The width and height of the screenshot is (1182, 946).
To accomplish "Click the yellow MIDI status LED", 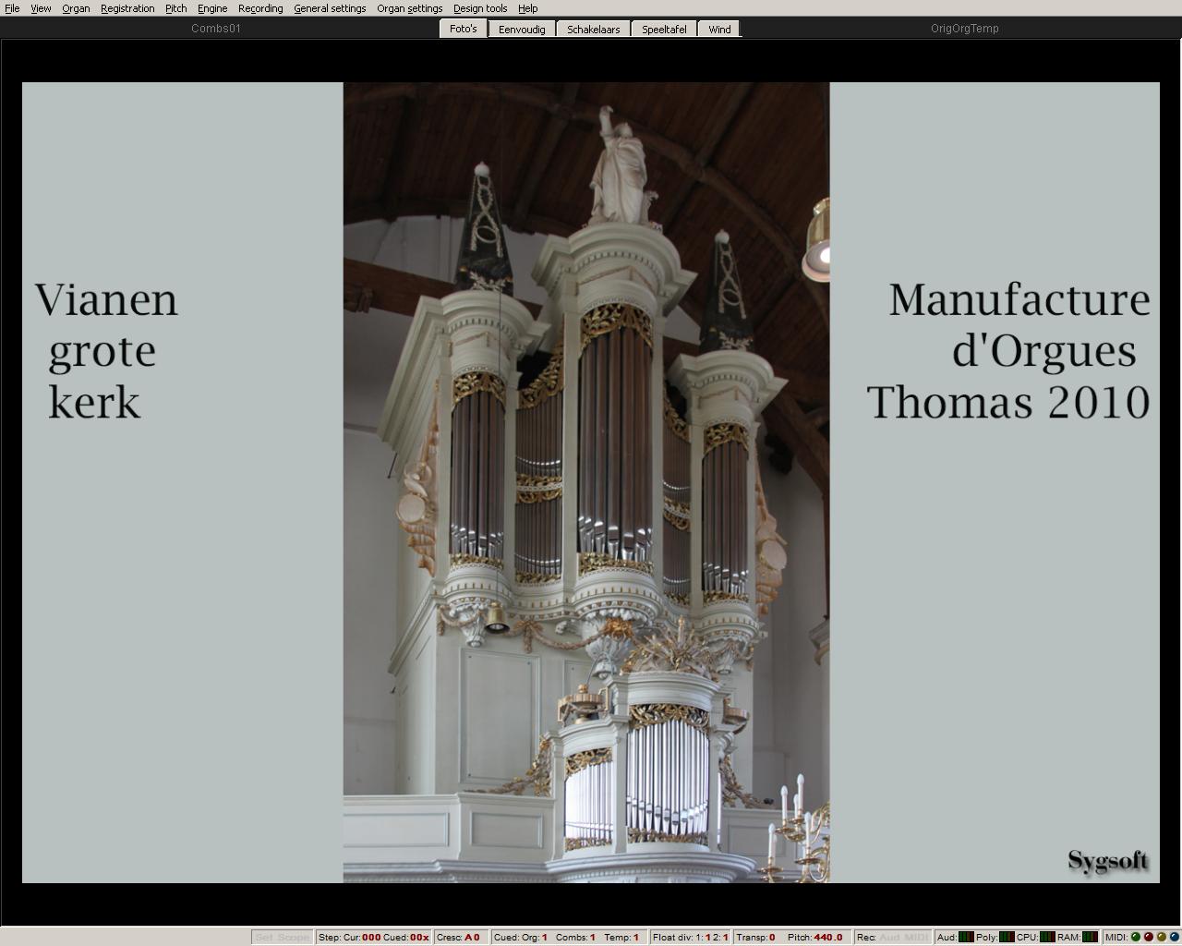I will click(x=1161, y=937).
